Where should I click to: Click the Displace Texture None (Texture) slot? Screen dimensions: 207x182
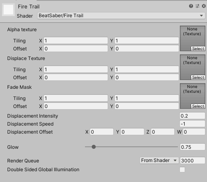(x=193, y=67)
